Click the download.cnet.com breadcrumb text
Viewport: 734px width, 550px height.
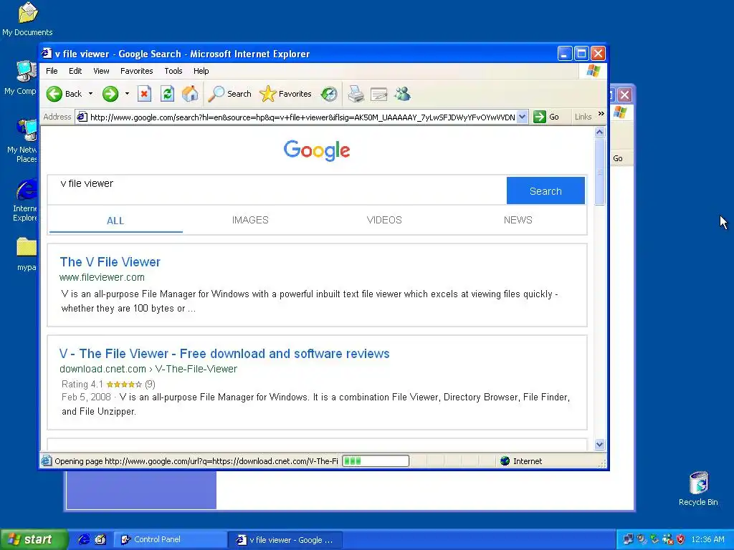coord(148,369)
